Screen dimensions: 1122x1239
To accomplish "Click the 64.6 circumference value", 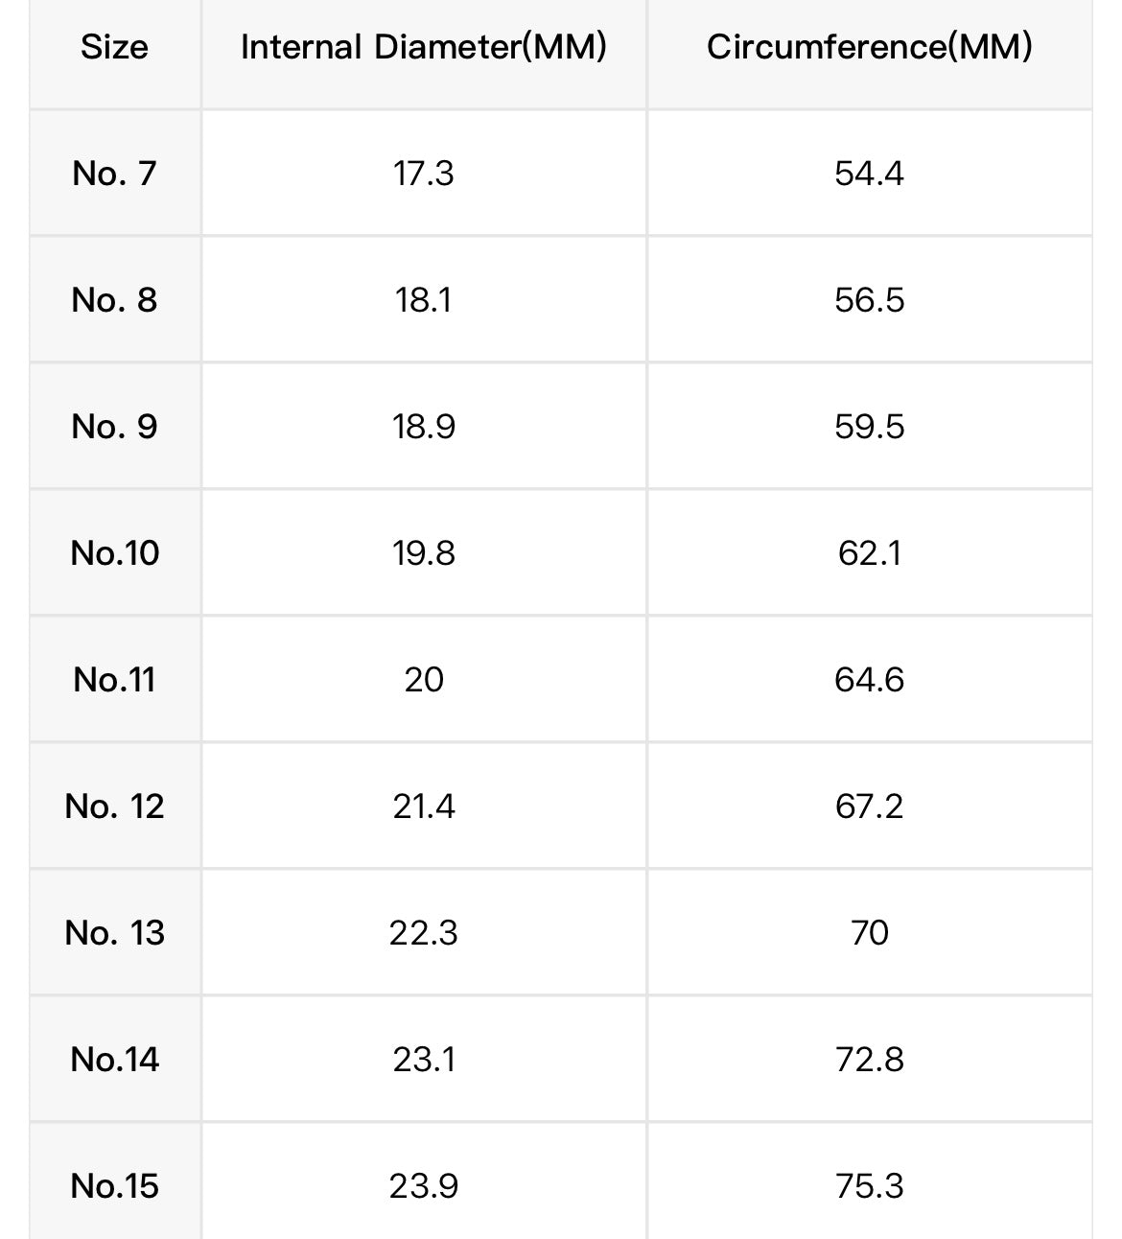I will tap(869, 680).
